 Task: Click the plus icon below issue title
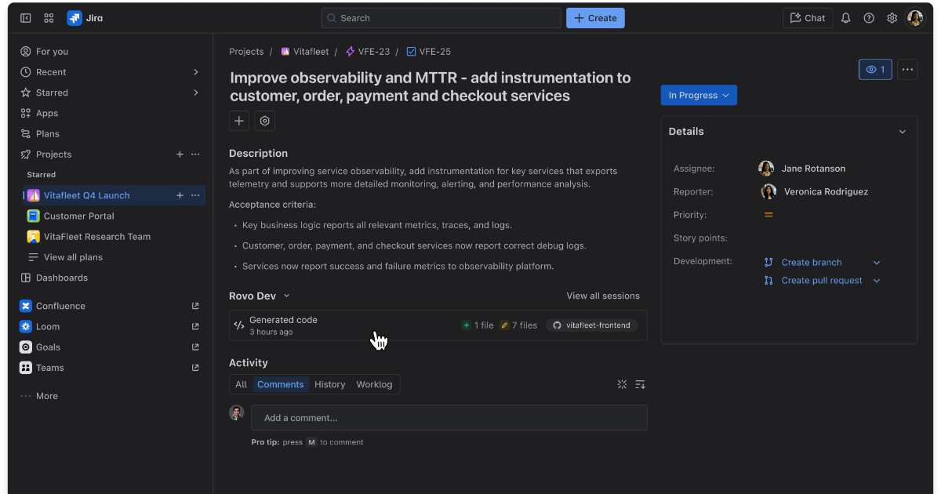(239, 121)
